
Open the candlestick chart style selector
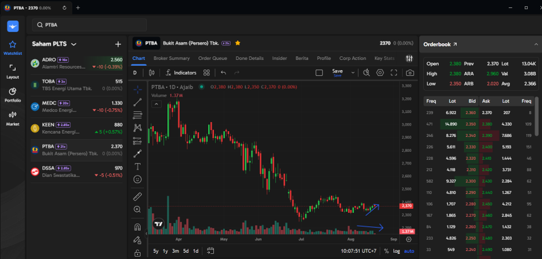[x=152, y=73]
